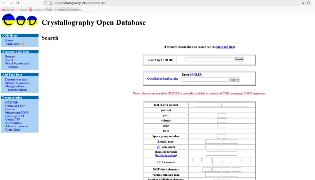Click the Space group number field

[x=221, y=136]
